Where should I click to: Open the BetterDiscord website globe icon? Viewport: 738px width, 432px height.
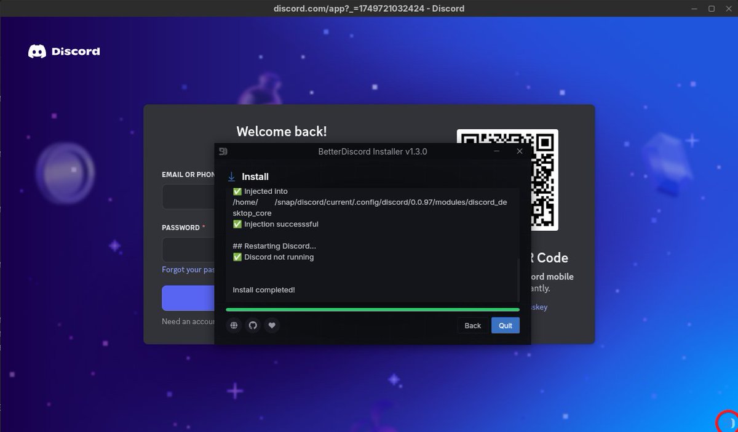click(234, 325)
